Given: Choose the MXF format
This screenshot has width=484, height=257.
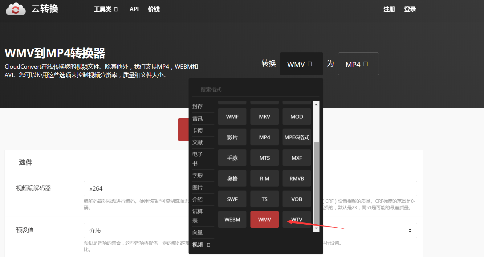Looking at the screenshot, I should [297, 158].
